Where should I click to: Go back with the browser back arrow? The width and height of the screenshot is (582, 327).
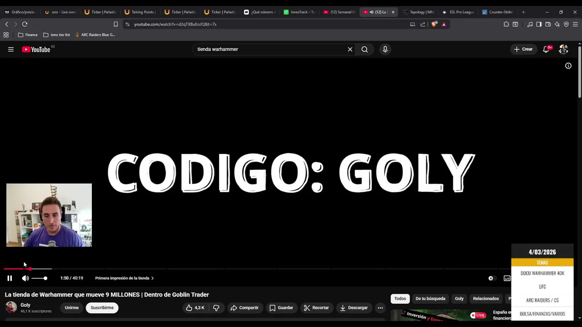(x=6, y=25)
